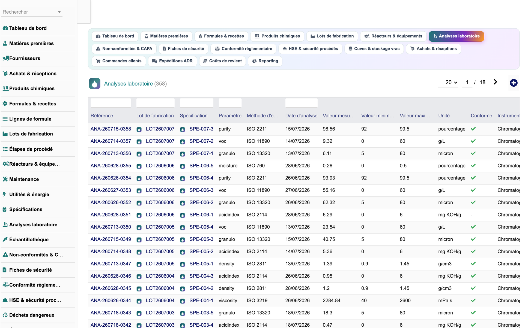
Task: Click lot icon beside LOT2606004 in row ANA-260626-0344
Action: coord(139,301)
